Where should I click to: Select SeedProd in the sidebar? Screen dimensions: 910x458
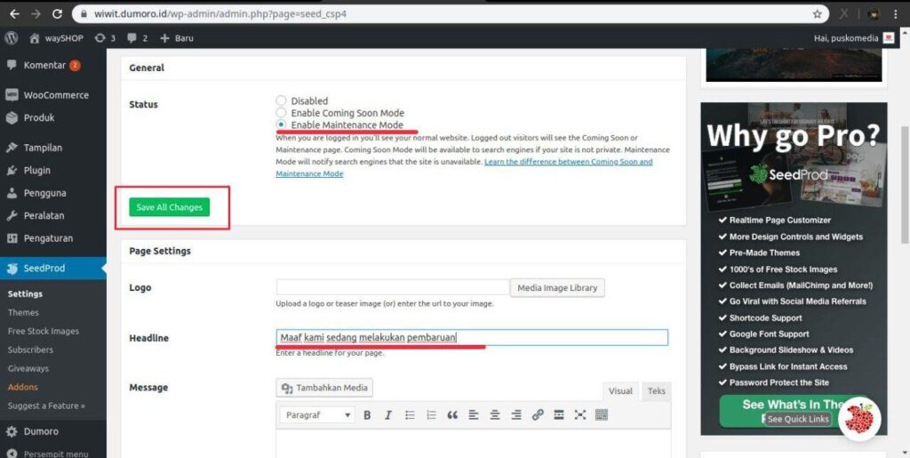(52, 269)
